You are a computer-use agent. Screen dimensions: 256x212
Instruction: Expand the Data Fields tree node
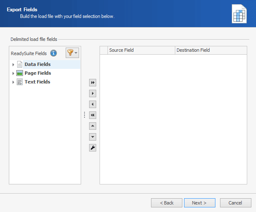click(x=13, y=65)
